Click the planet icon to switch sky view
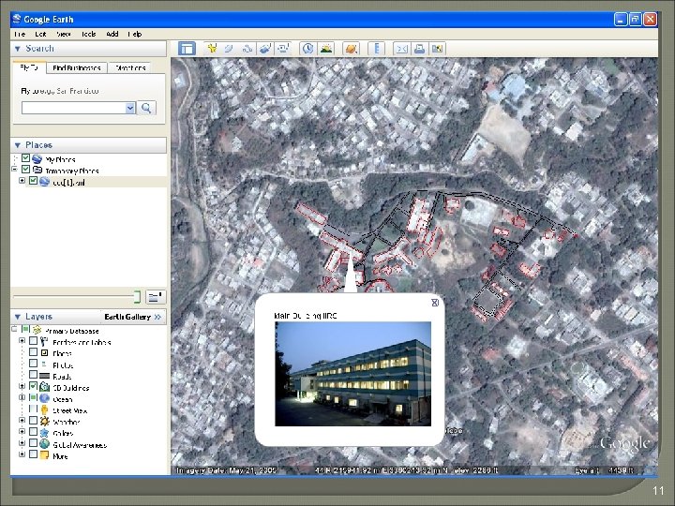The image size is (675, 506). pos(352,49)
